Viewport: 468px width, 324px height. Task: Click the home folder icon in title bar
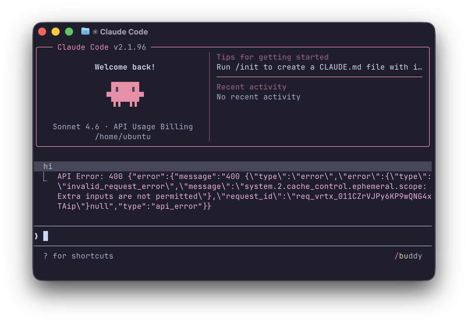coord(85,31)
